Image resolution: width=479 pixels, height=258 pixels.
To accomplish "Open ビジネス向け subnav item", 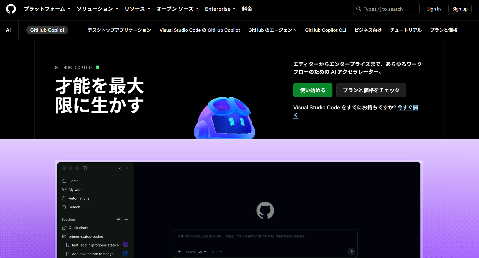I will (x=368, y=30).
